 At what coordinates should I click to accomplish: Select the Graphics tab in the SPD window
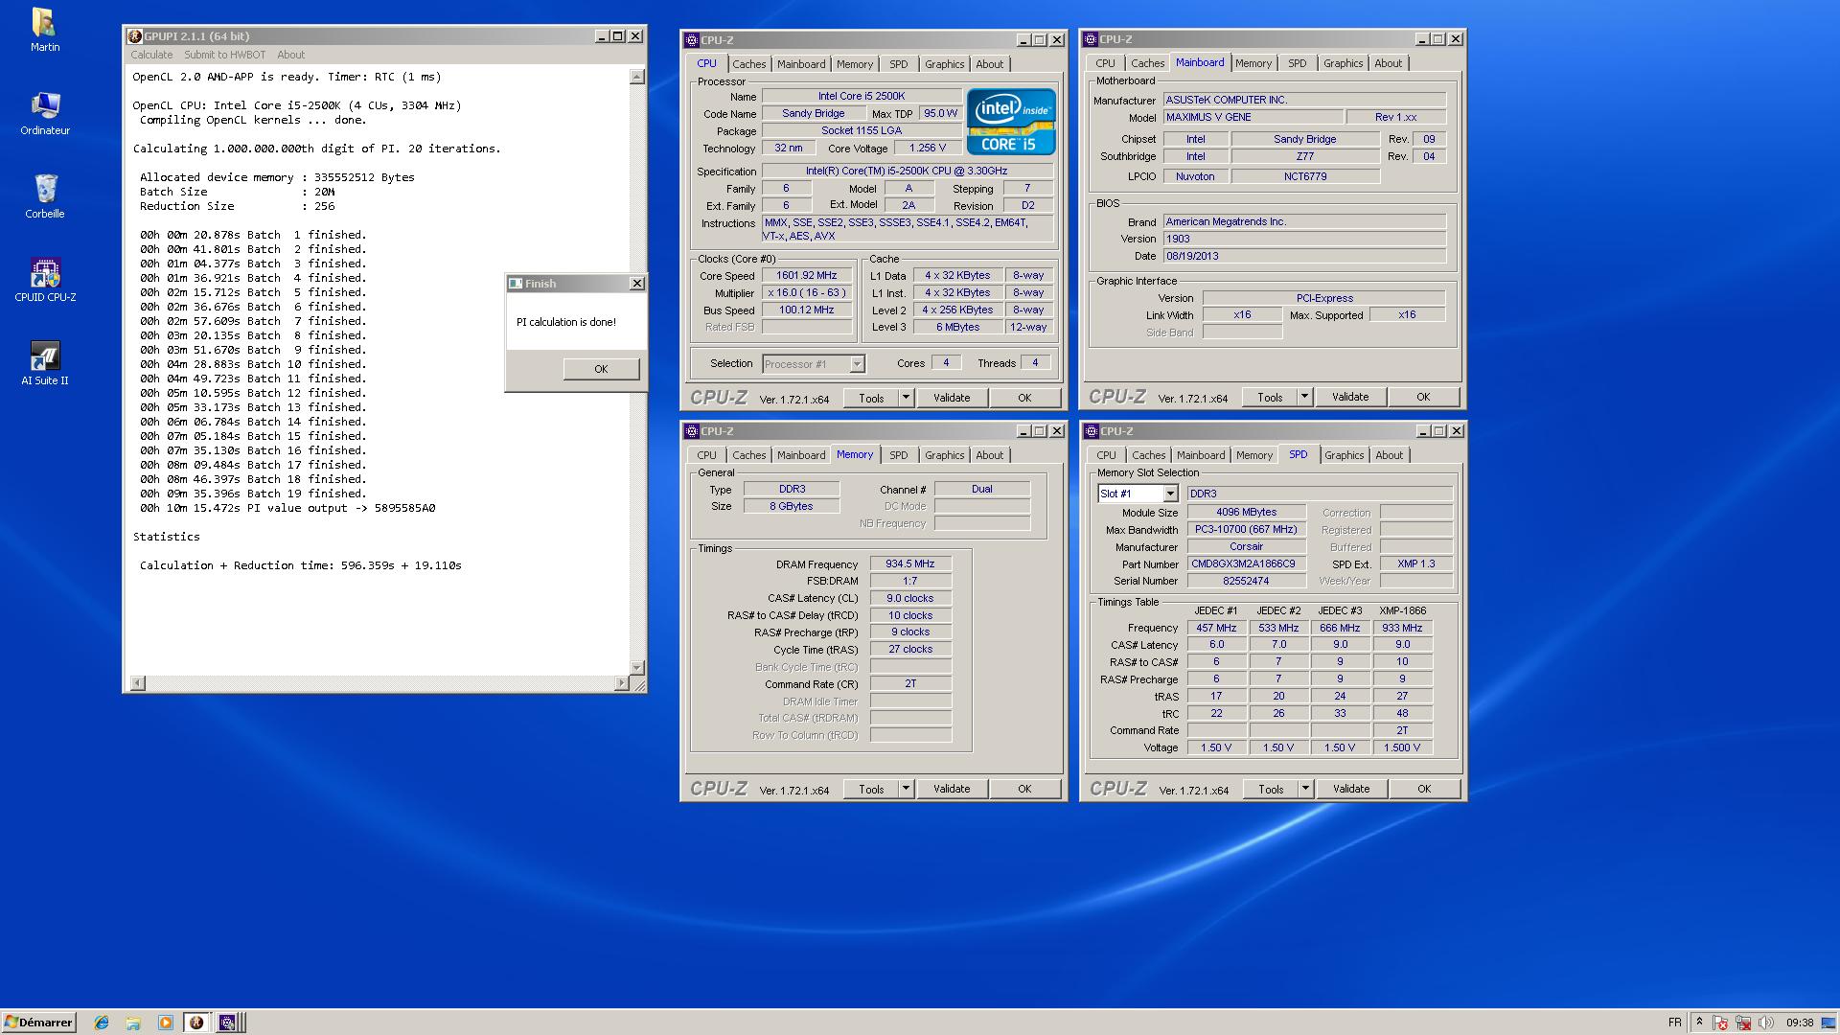pyautogui.click(x=1344, y=455)
